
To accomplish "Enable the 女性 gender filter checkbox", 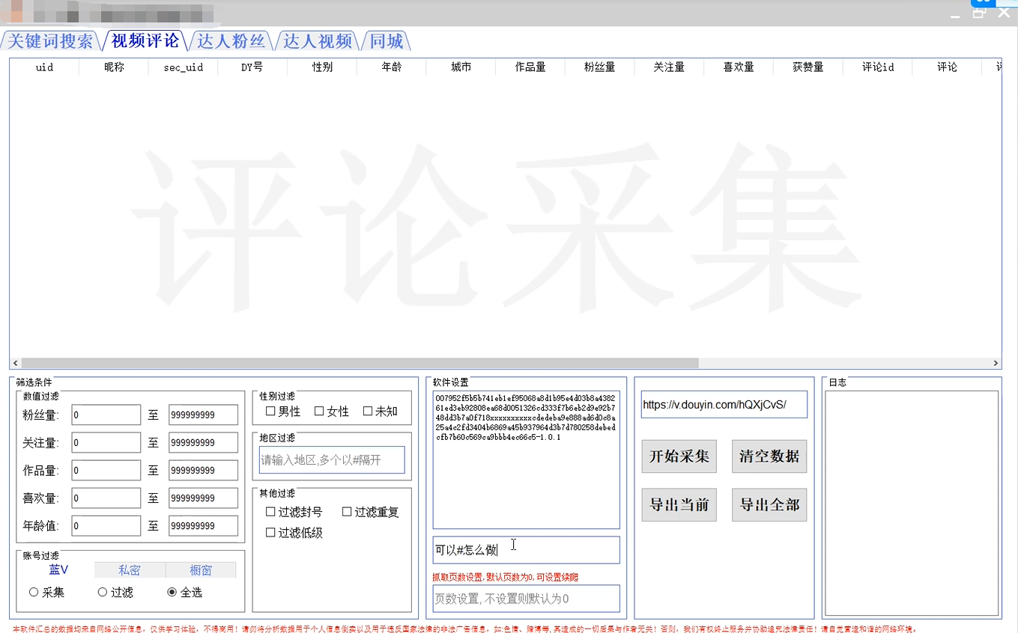I will click(318, 411).
